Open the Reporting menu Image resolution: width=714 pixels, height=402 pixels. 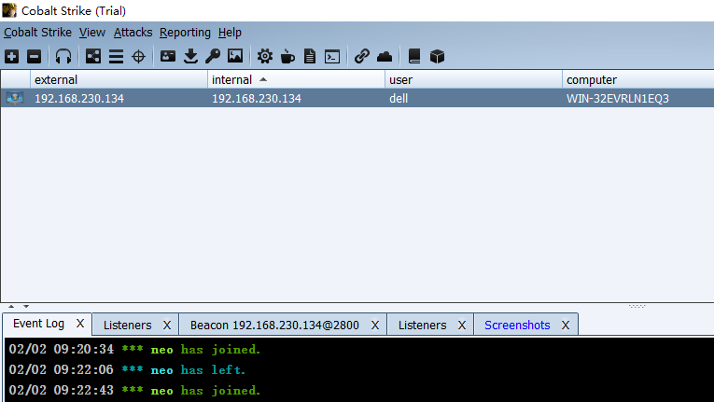coord(185,33)
